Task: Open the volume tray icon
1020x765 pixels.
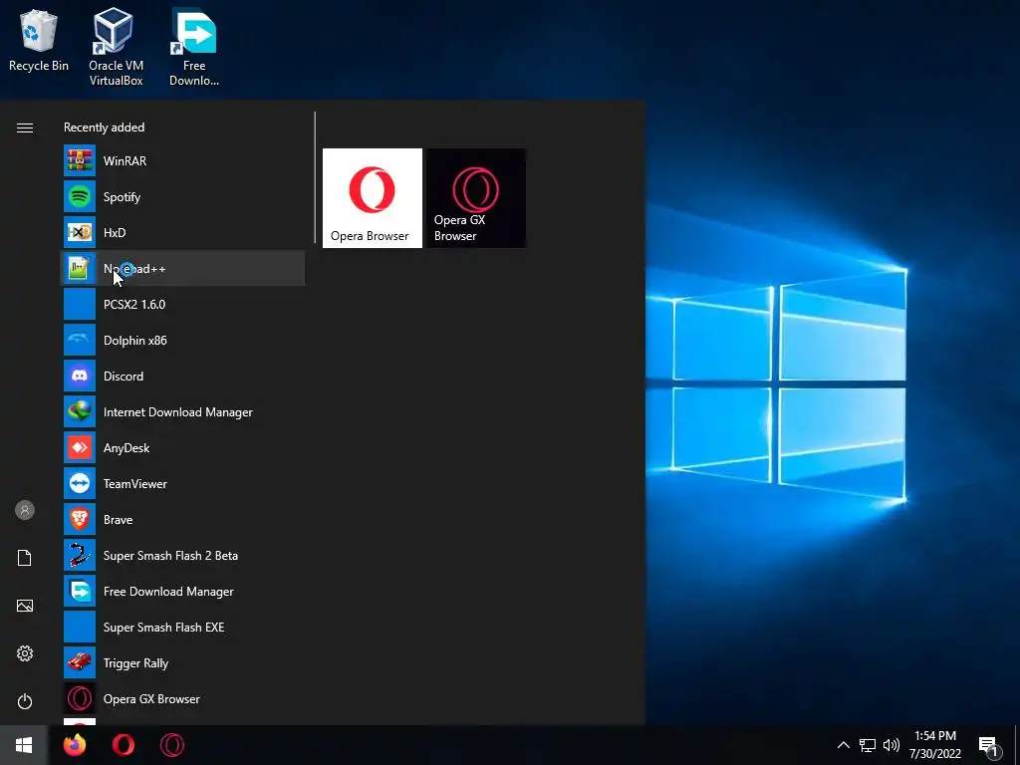Action: 892,745
